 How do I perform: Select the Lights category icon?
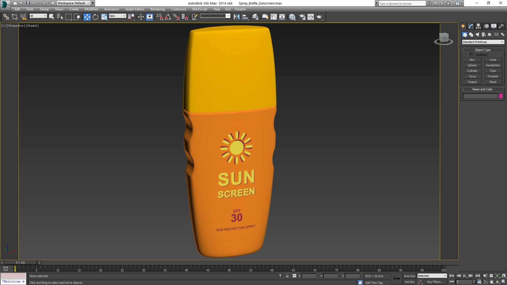tap(477, 35)
